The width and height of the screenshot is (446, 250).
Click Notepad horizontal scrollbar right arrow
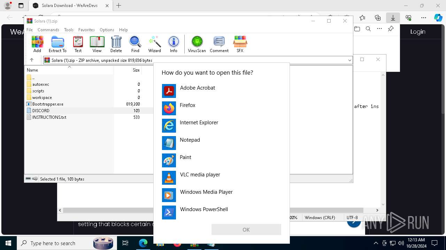tap(377, 210)
